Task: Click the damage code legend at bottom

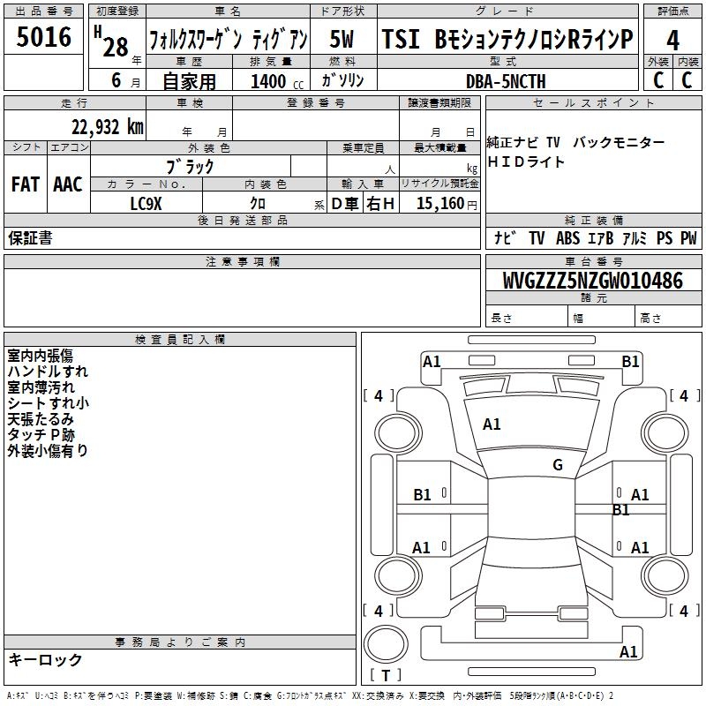Action: click(310, 695)
